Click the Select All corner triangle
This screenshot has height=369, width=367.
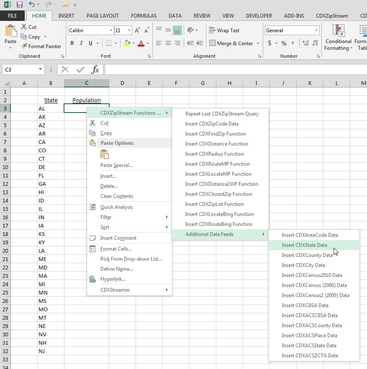click(7, 83)
